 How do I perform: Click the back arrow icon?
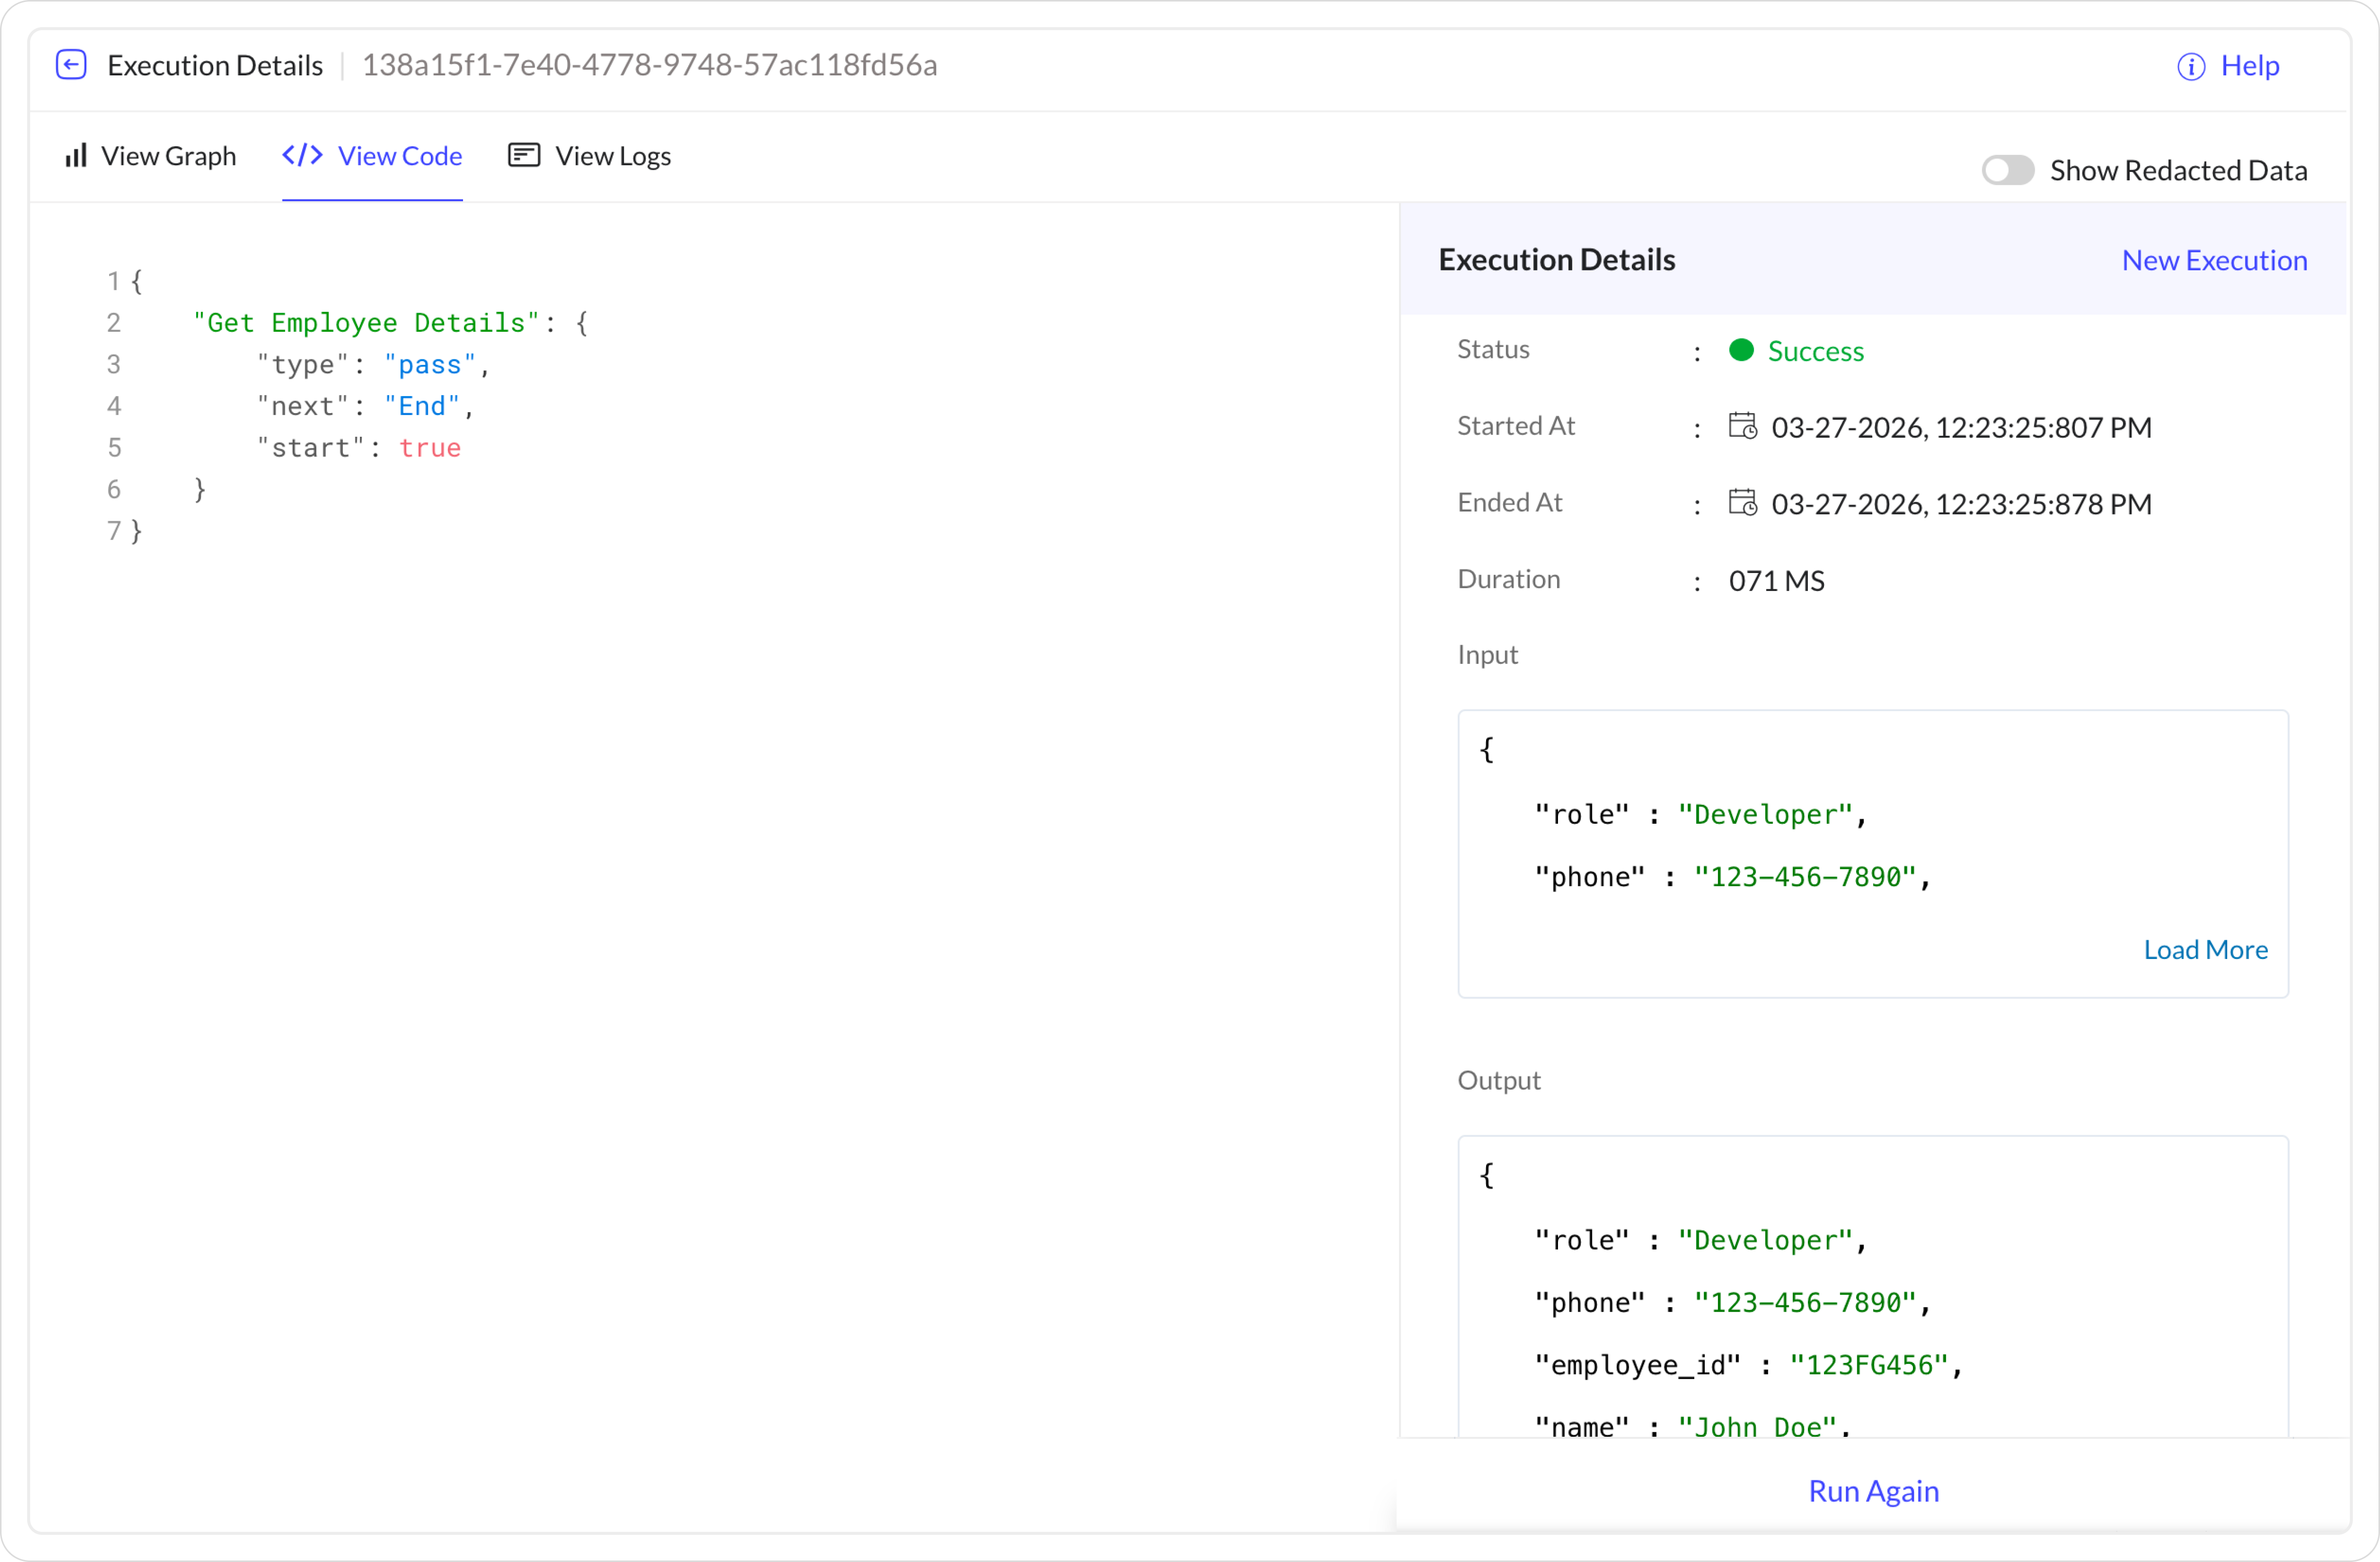click(x=71, y=65)
